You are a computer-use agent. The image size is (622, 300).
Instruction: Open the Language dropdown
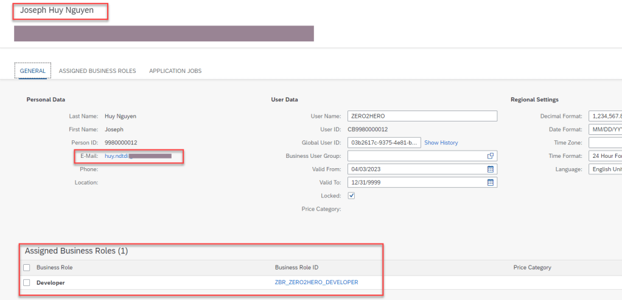pyautogui.click(x=604, y=169)
